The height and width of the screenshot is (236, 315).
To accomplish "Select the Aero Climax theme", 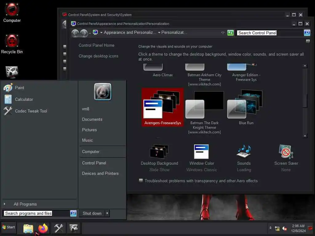I will pyautogui.click(x=162, y=71).
